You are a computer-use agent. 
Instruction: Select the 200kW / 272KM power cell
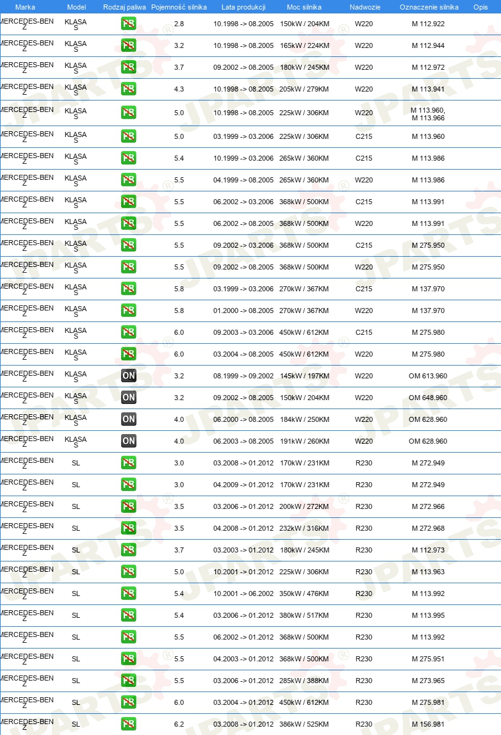click(304, 506)
